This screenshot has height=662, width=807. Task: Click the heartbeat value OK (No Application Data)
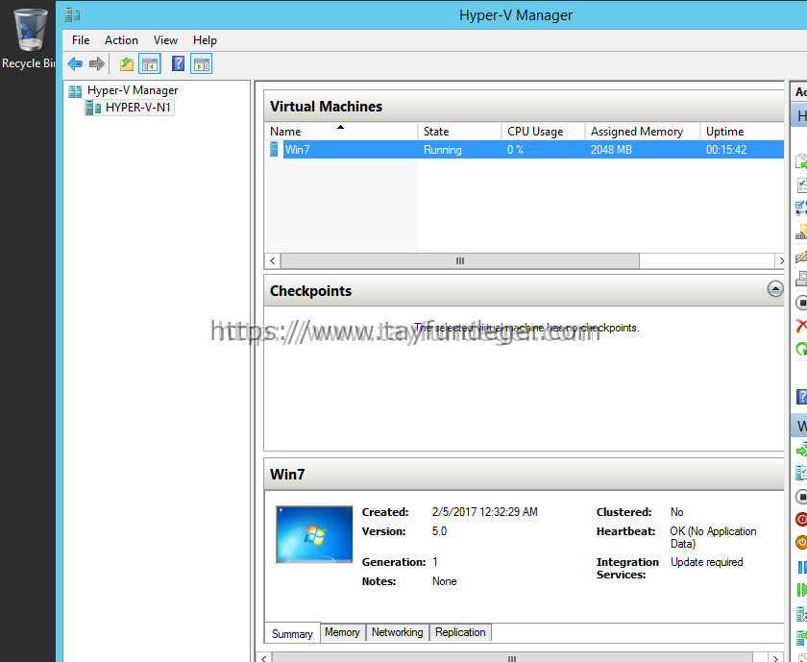[x=713, y=537]
